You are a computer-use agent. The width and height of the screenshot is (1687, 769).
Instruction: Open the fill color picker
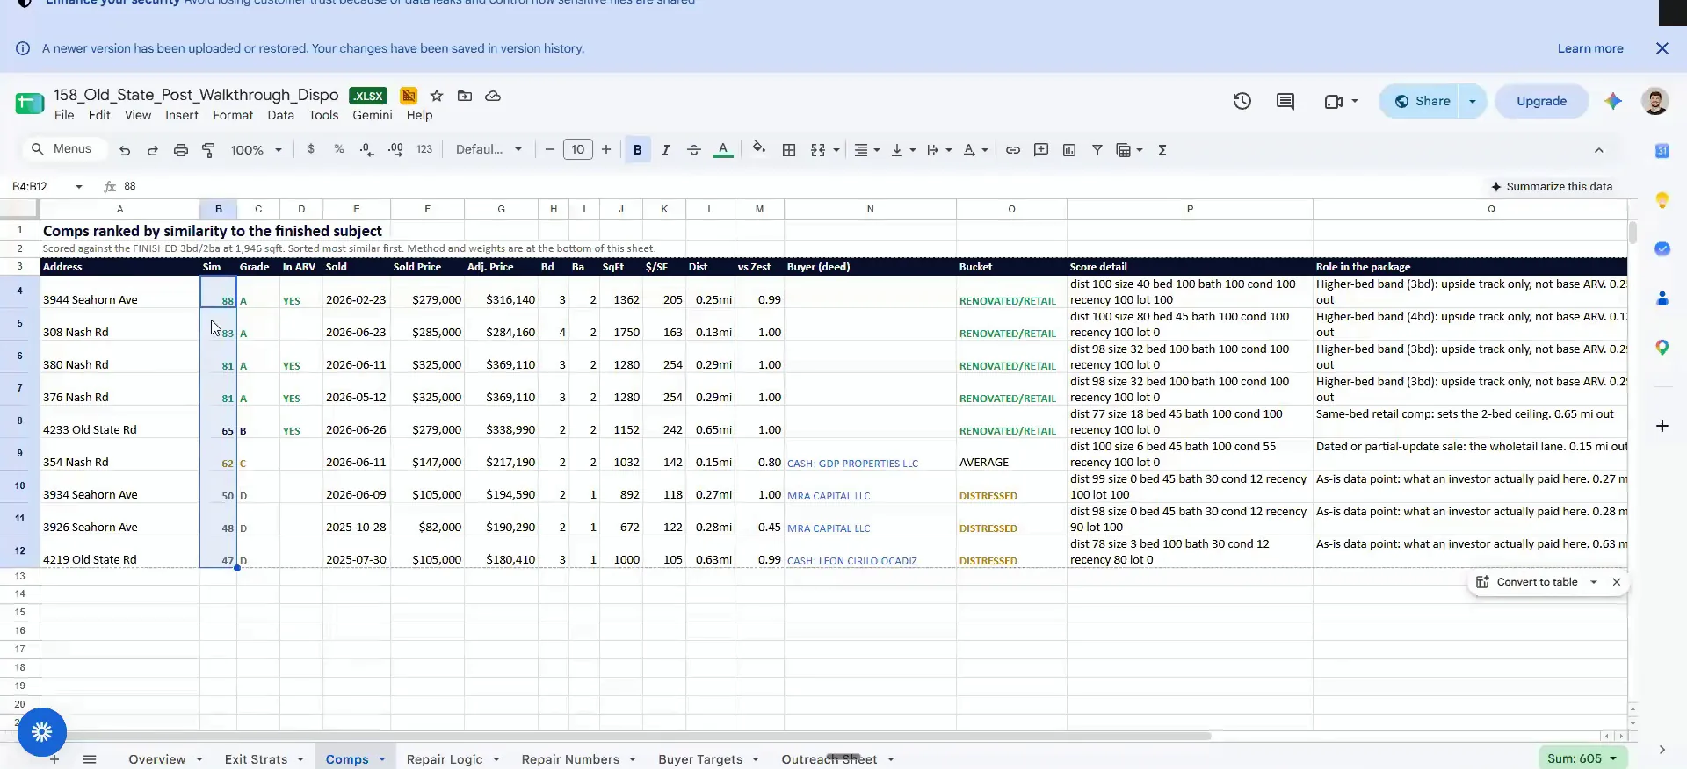click(x=759, y=149)
